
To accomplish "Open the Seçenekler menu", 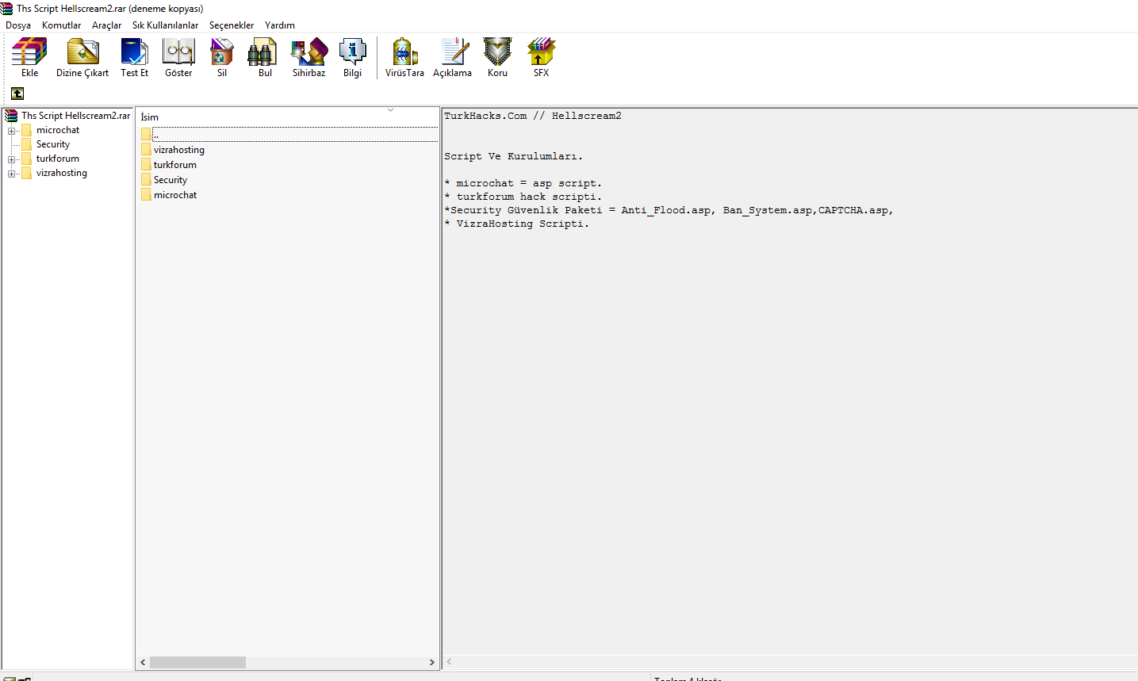I will pyautogui.click(x=232, y=25).
